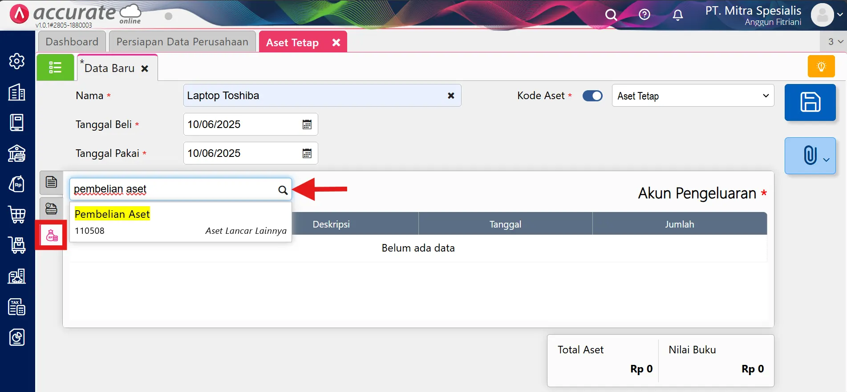Select the highlighted expenditure tab icon
847x392 pixels.
tap(52, 235)
